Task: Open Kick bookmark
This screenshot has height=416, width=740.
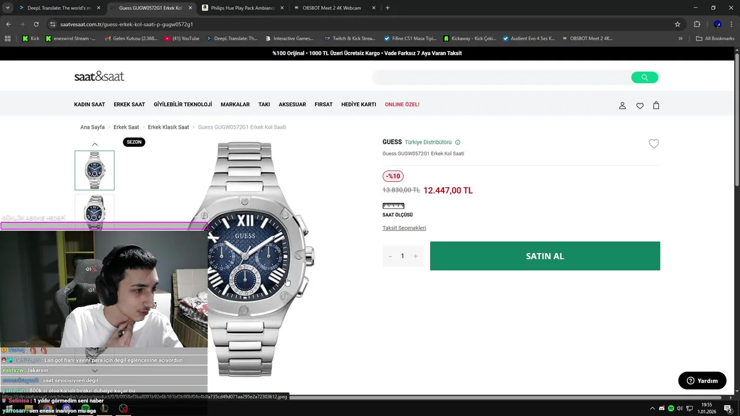Action: click(x=31, y=39)
